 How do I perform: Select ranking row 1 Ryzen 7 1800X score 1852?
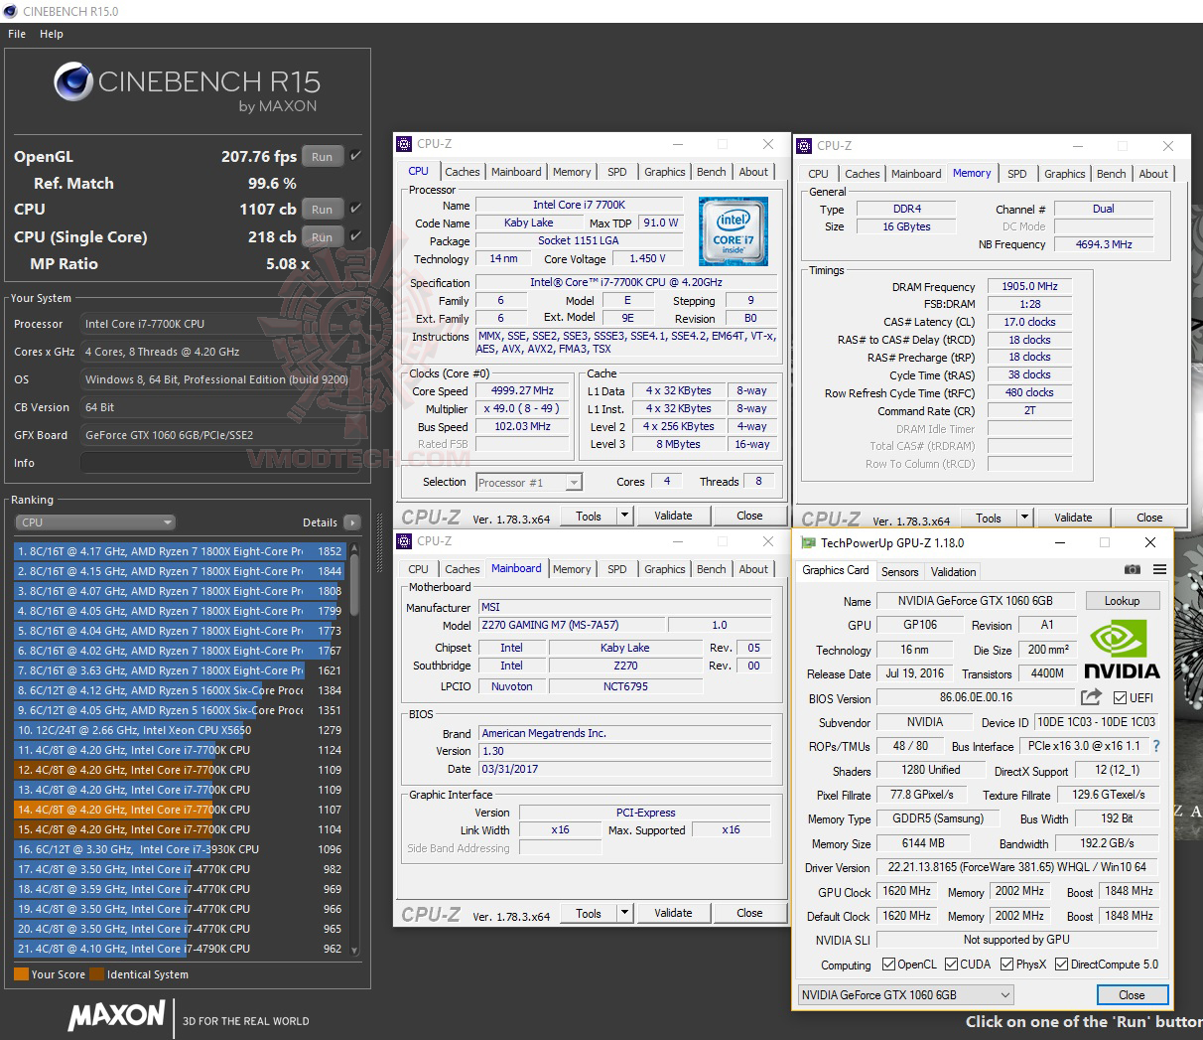pos(179,551)
